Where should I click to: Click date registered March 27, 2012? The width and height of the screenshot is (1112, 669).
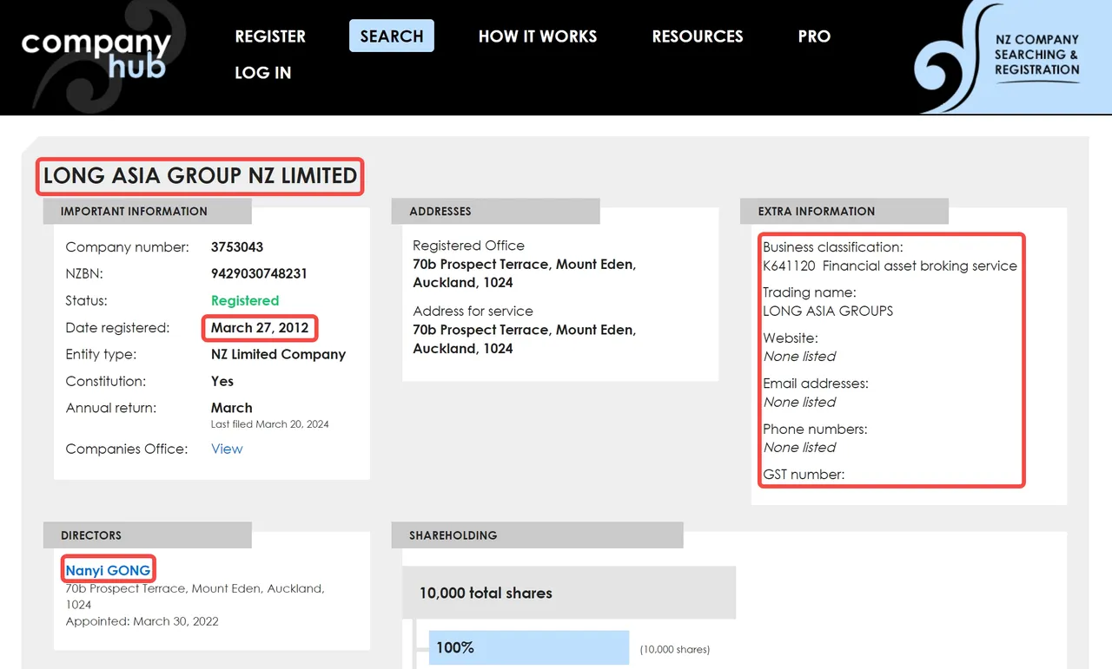[x=260, y=328]
